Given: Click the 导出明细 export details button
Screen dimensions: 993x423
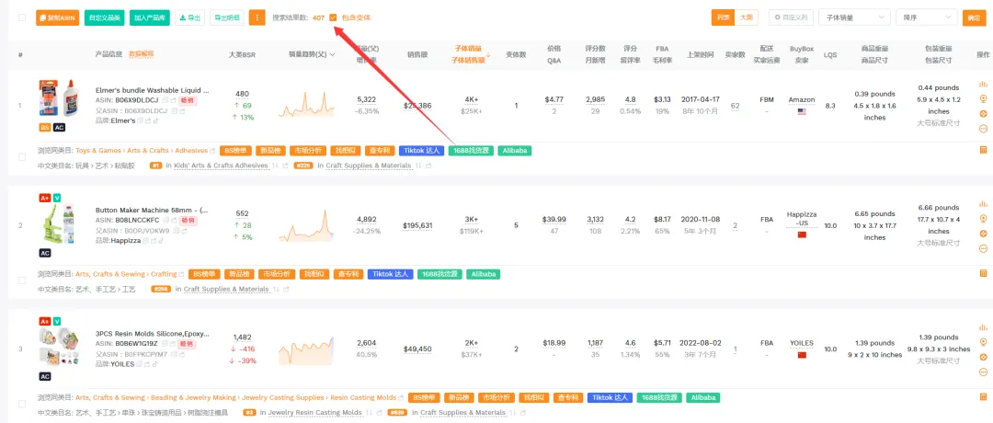Looking at the screenshot, I should 227,17.
